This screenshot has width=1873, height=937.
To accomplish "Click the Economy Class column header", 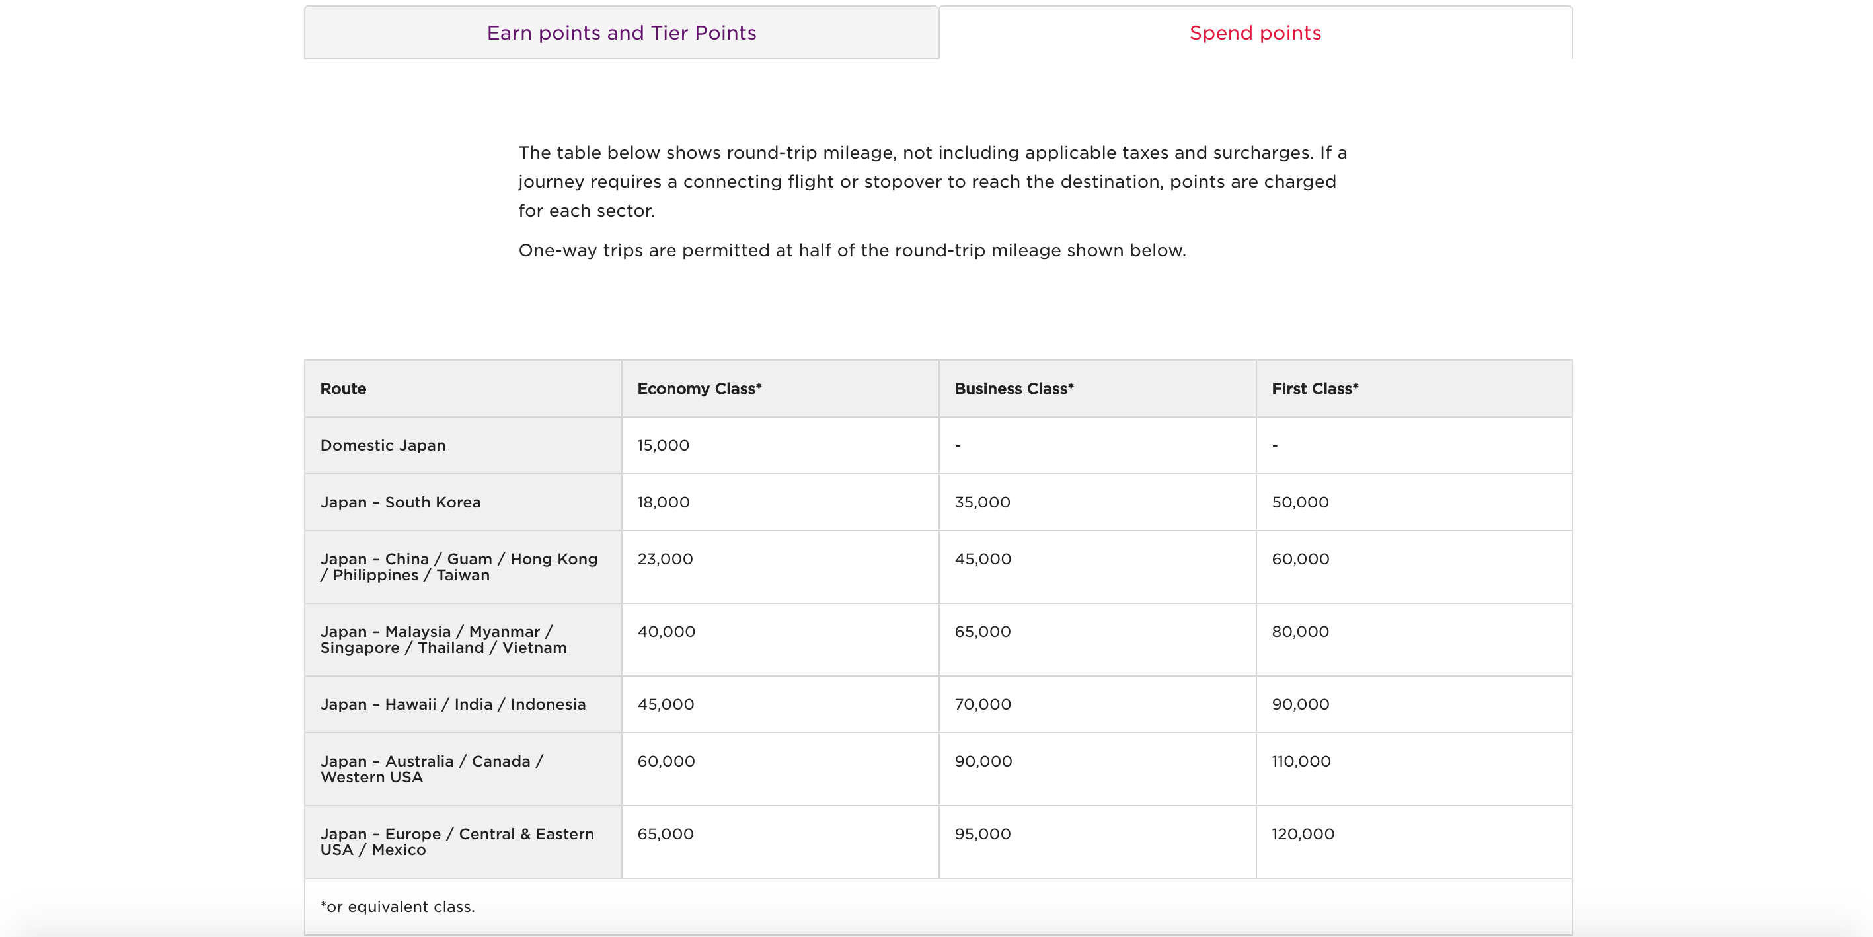I will pos(699,388).
